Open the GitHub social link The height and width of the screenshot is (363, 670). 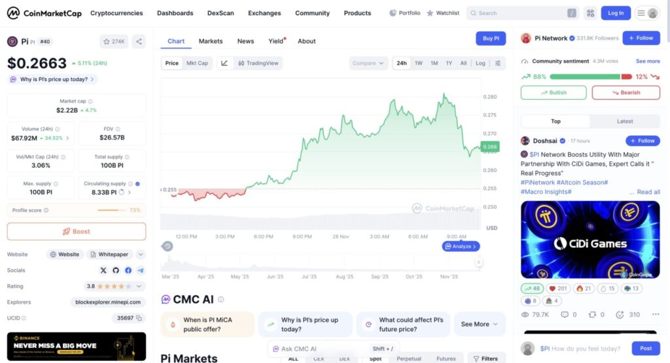tap(116, 270)
